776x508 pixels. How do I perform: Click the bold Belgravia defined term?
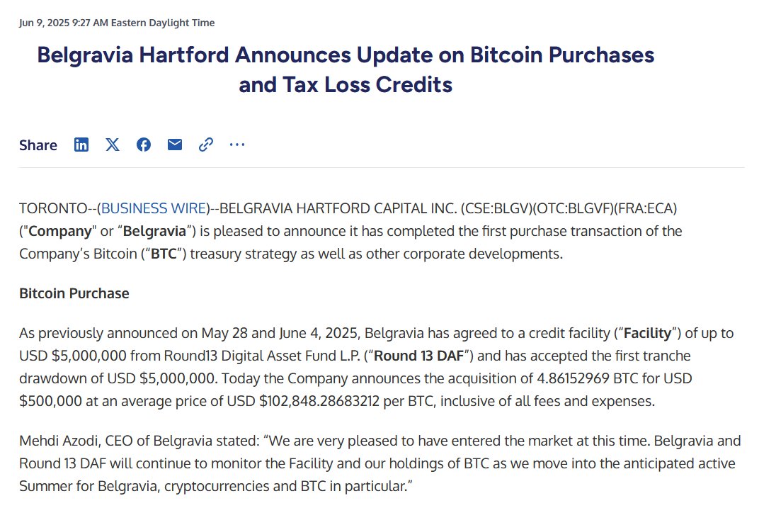pos(154,231)
